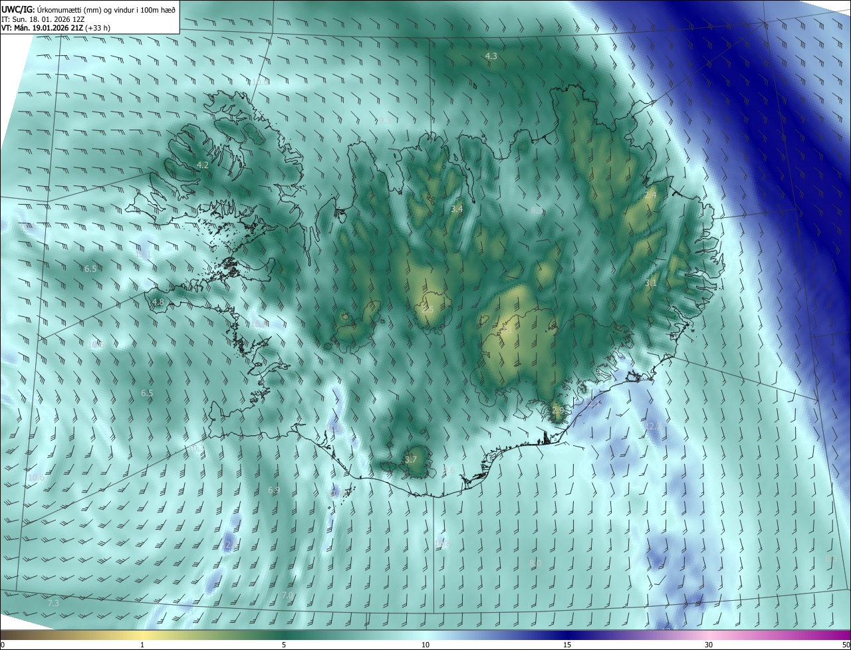This screenshot has width=851, height=650.
Task: Click the 7.3 value label on the map
Action: (x=54, y=603)
